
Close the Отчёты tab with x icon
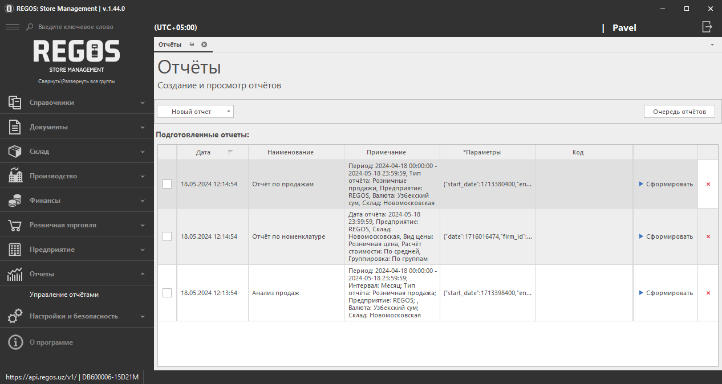(x=204, y=44)
